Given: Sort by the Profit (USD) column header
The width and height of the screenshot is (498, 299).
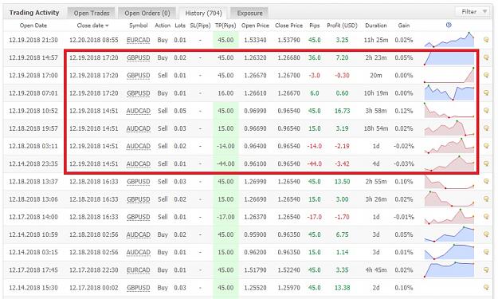Looking at the screenshot, I should pos(342,26).
